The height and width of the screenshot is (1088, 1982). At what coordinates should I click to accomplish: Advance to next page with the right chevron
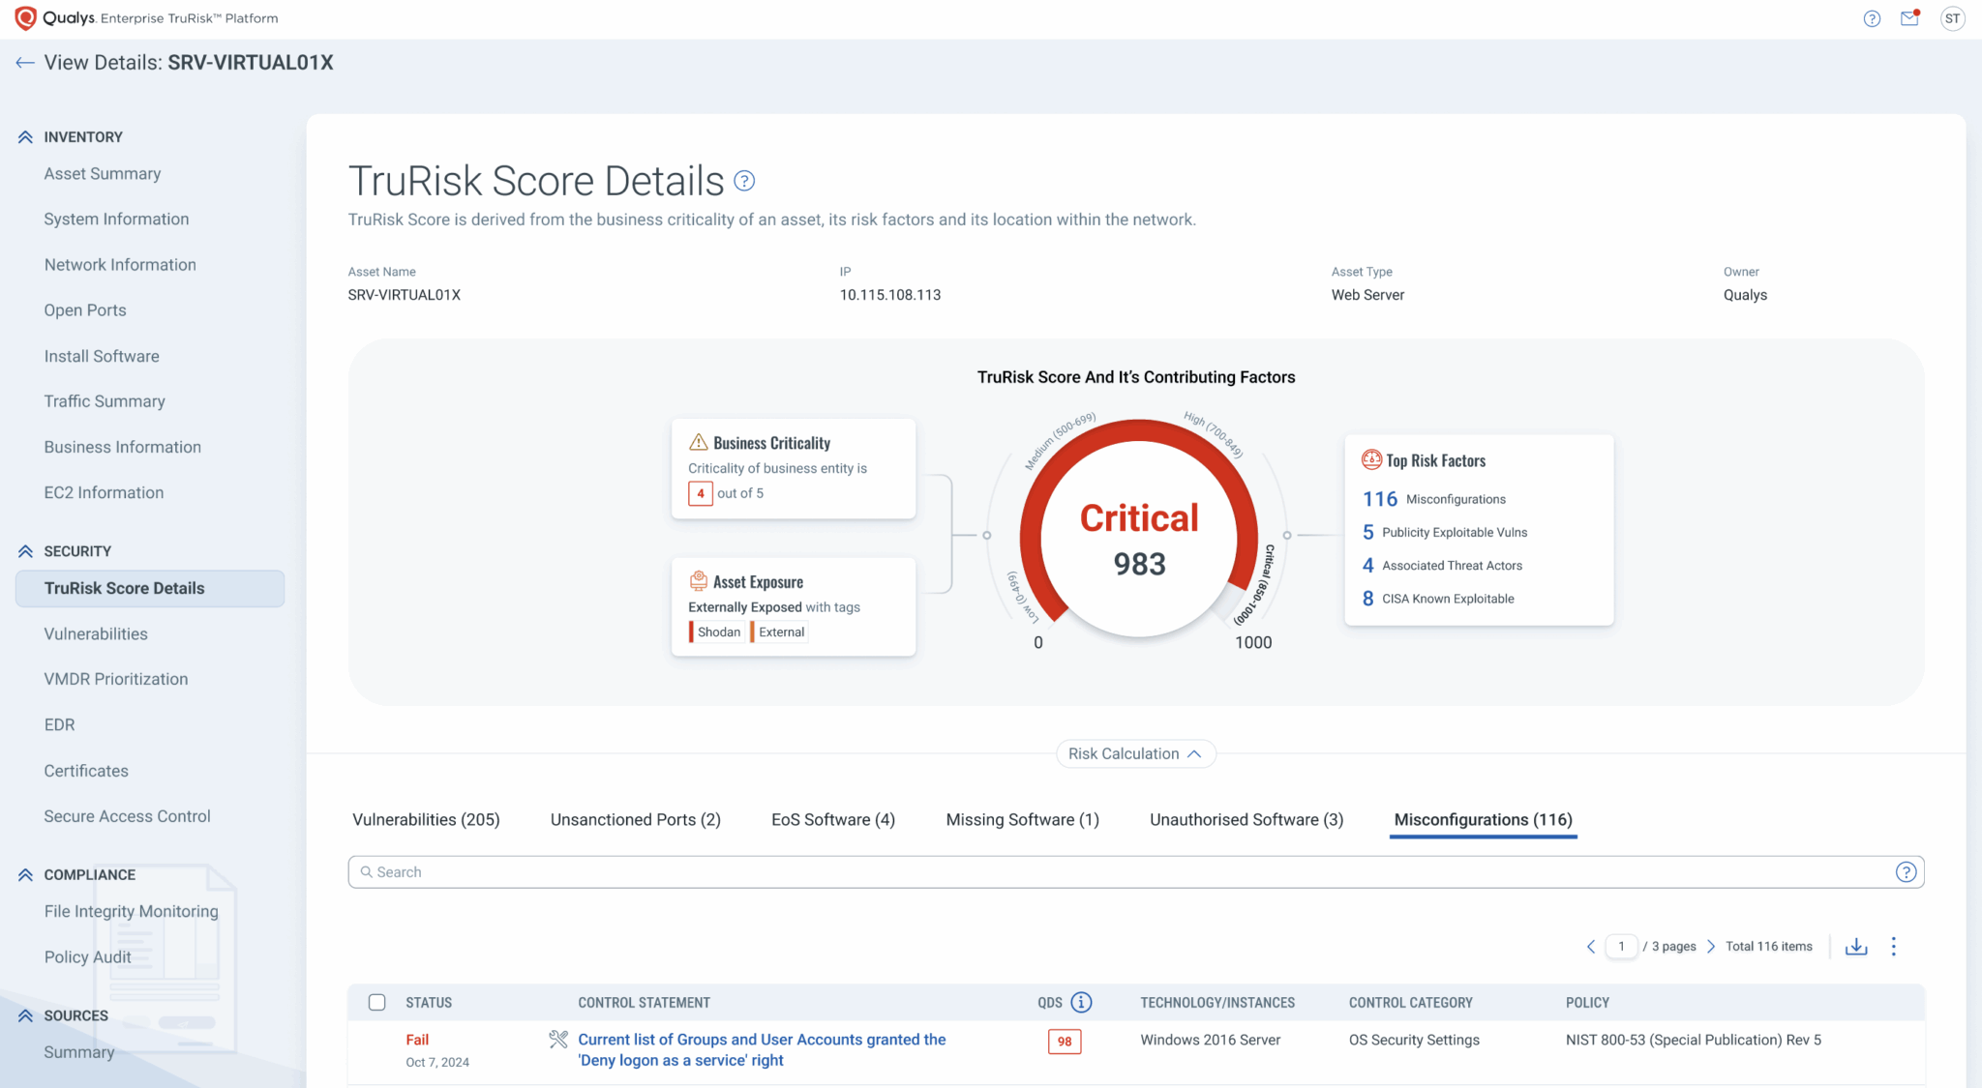point(1710,947)
